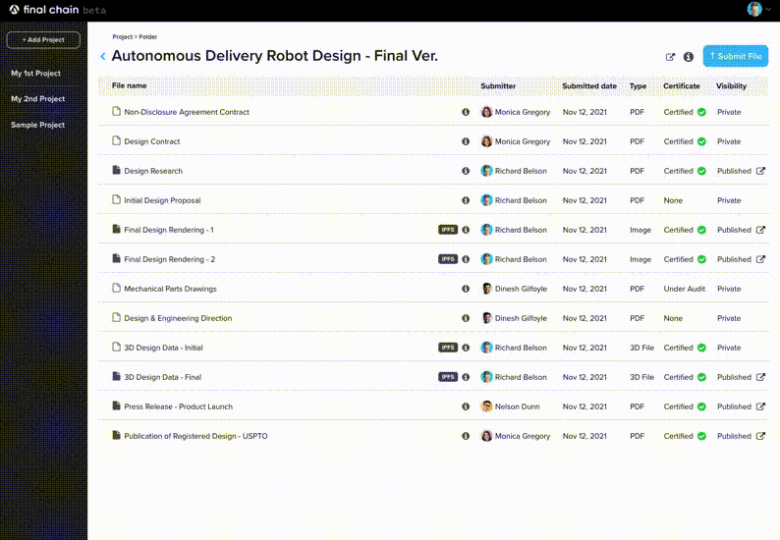The height and width of the screenshot is (540, 780).
Task: Open the user avatar menu
Action: click(754, 9)
